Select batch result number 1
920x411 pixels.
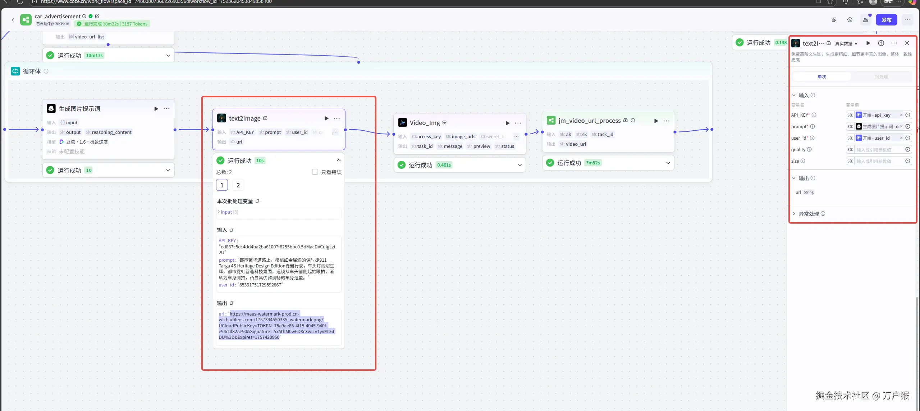click(x=222, y=185)
